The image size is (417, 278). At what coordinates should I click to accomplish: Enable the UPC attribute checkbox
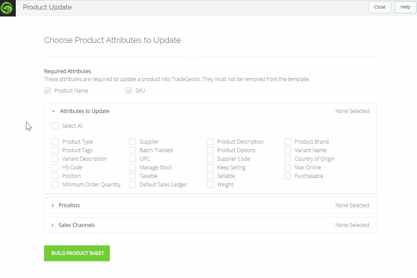133,159
